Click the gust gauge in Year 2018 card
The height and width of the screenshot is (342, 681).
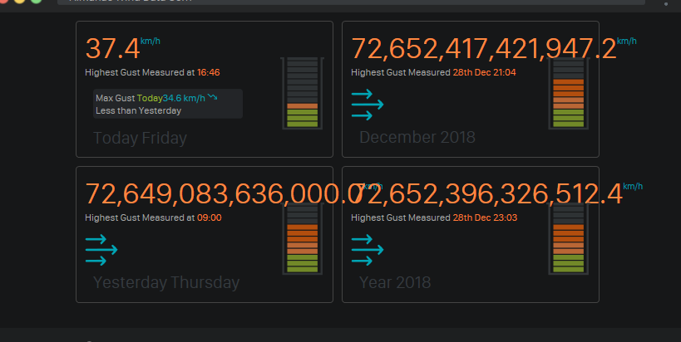(569, 238)
